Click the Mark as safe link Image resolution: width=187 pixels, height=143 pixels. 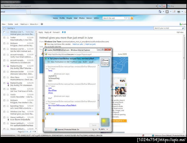[78, 44]
